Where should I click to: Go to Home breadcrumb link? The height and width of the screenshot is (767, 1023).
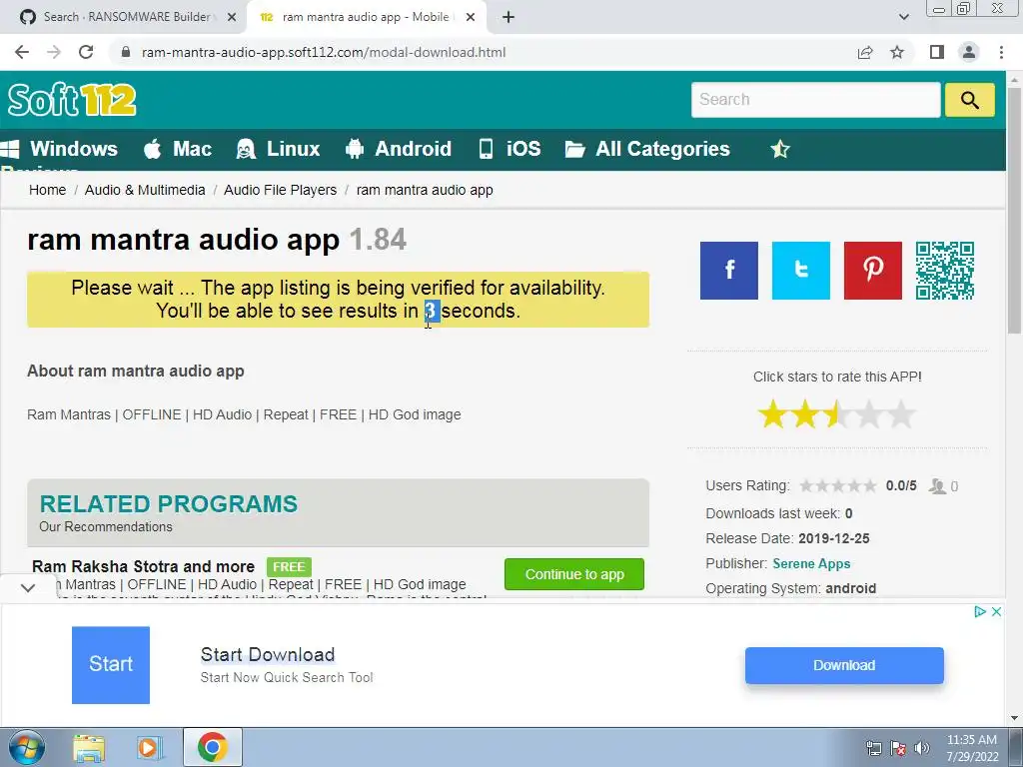tap(47, 190)
